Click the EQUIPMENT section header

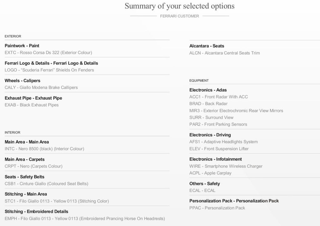point(199,81)
